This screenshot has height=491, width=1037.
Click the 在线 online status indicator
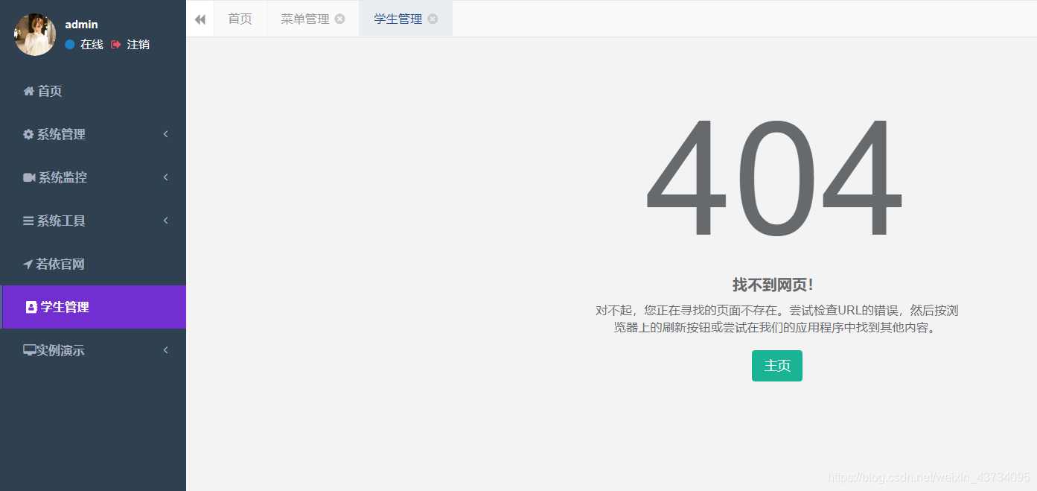tap(84, 44)
